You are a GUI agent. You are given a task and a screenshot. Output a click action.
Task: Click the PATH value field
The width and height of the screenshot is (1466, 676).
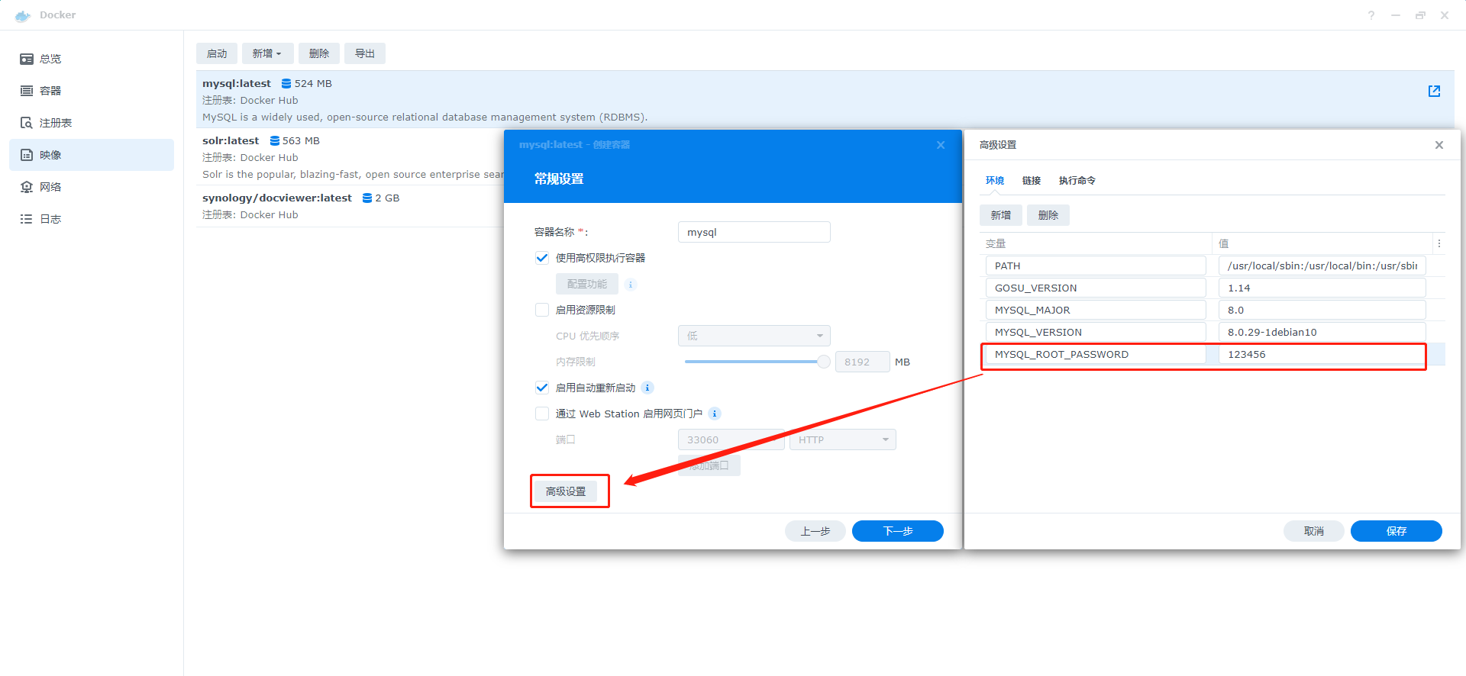[1322, 266]
